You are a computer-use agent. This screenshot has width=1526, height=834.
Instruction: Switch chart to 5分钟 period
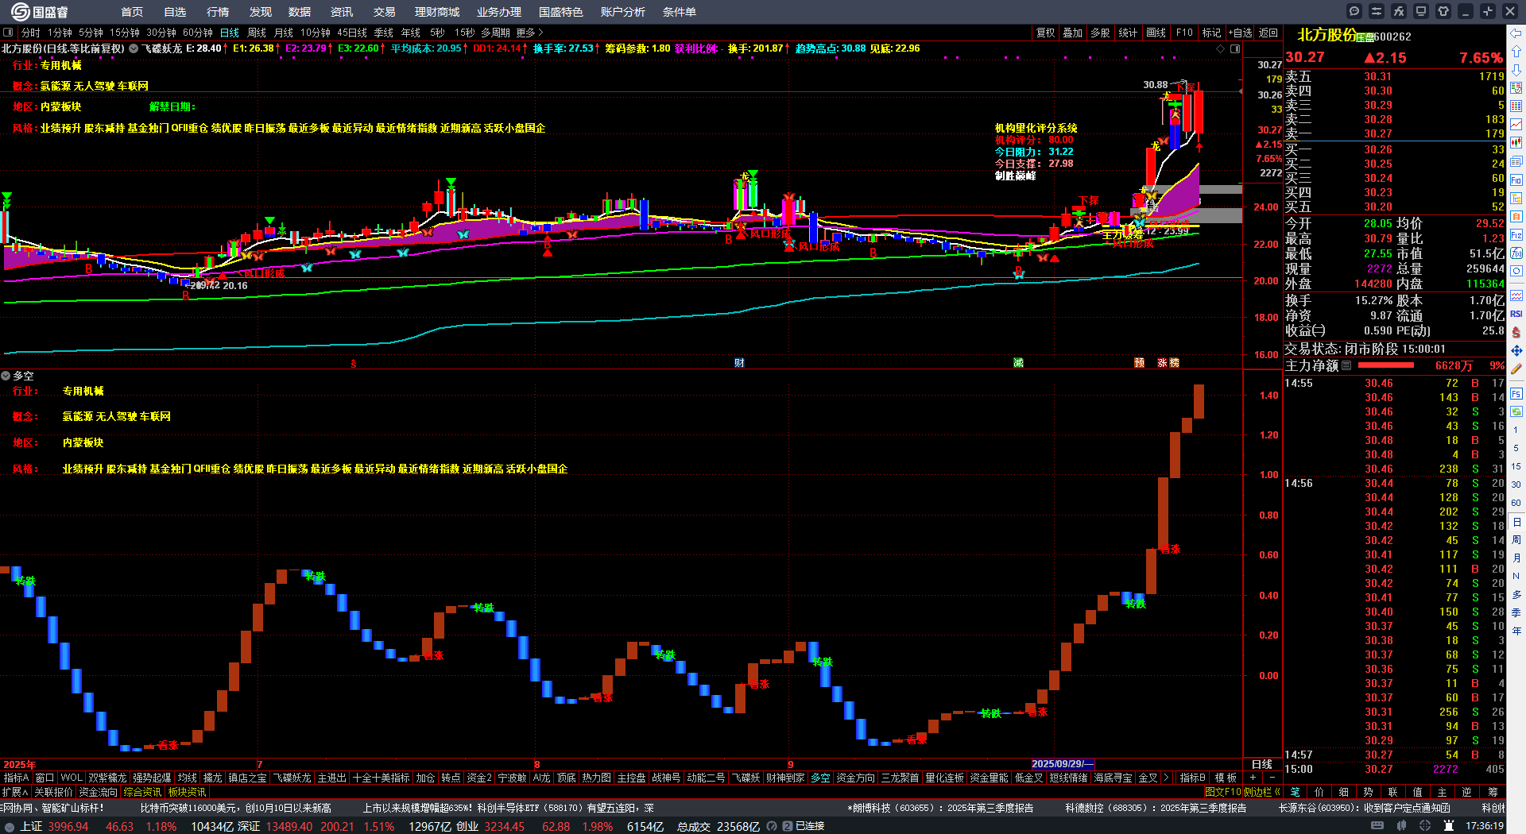click(x=91, y=33)
